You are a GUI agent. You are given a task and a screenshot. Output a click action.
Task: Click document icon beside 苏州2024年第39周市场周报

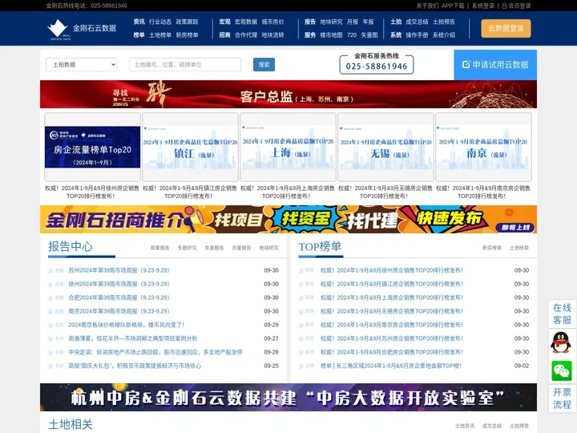pos(50,271)
